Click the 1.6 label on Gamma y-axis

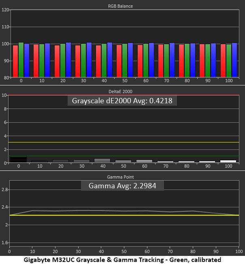[x=4, y=243]
